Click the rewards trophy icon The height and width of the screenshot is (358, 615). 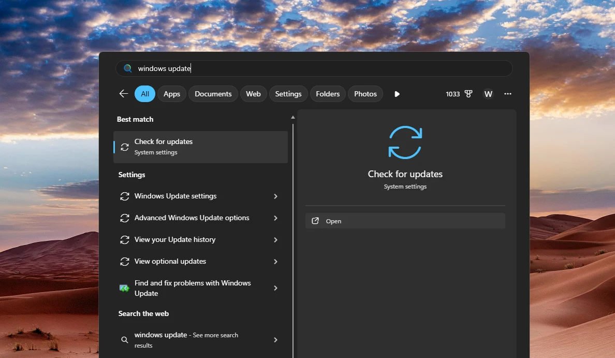468,94
